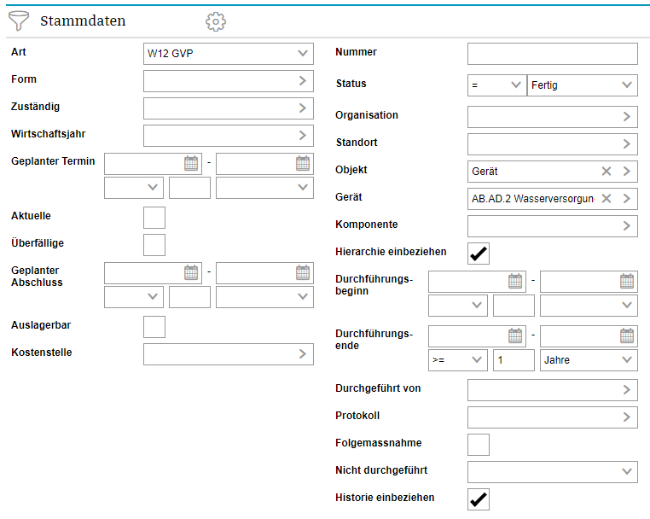Viewport: 650px width, 519px height.
Task: Open Kostenstelle selection arrow
Action: 303,354
